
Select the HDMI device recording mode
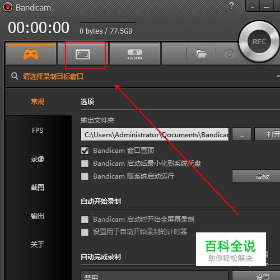[x=135, y=54]
